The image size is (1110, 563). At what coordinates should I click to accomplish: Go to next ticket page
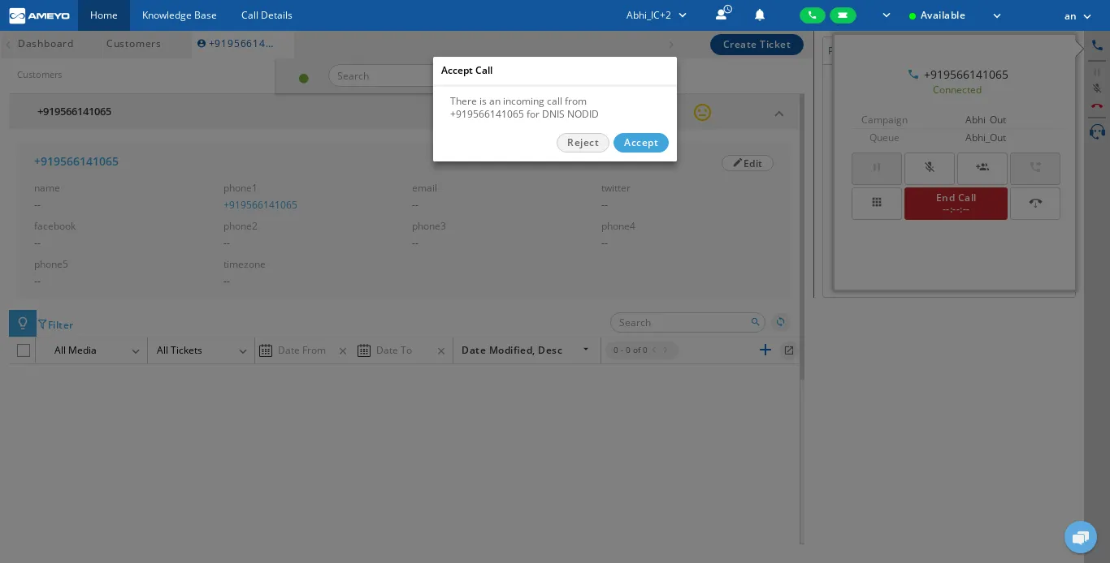(666, 350)
